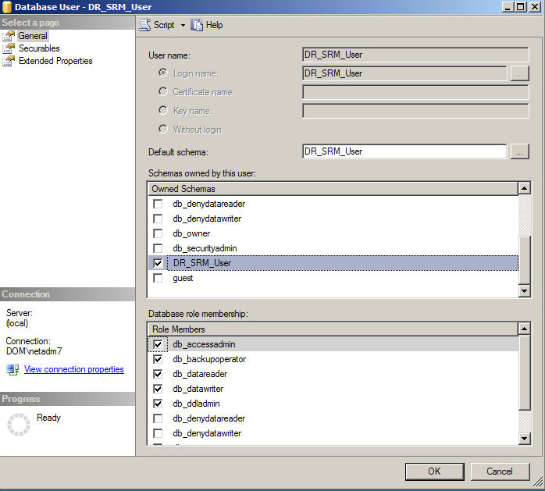Click the Script toolbar icon

(x=144, y=25)
